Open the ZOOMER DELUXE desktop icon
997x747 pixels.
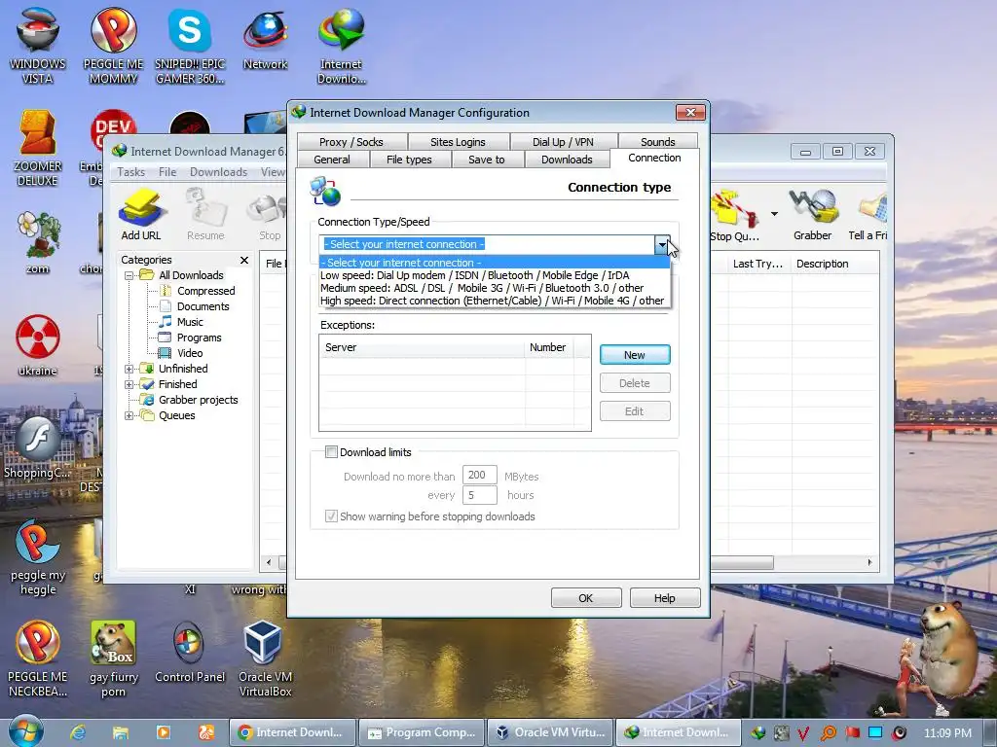click(x=38, y=148)
